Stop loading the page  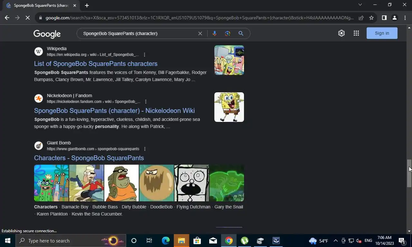28,18
